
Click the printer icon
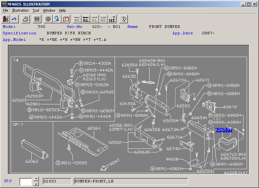click(x=26, y=19)
